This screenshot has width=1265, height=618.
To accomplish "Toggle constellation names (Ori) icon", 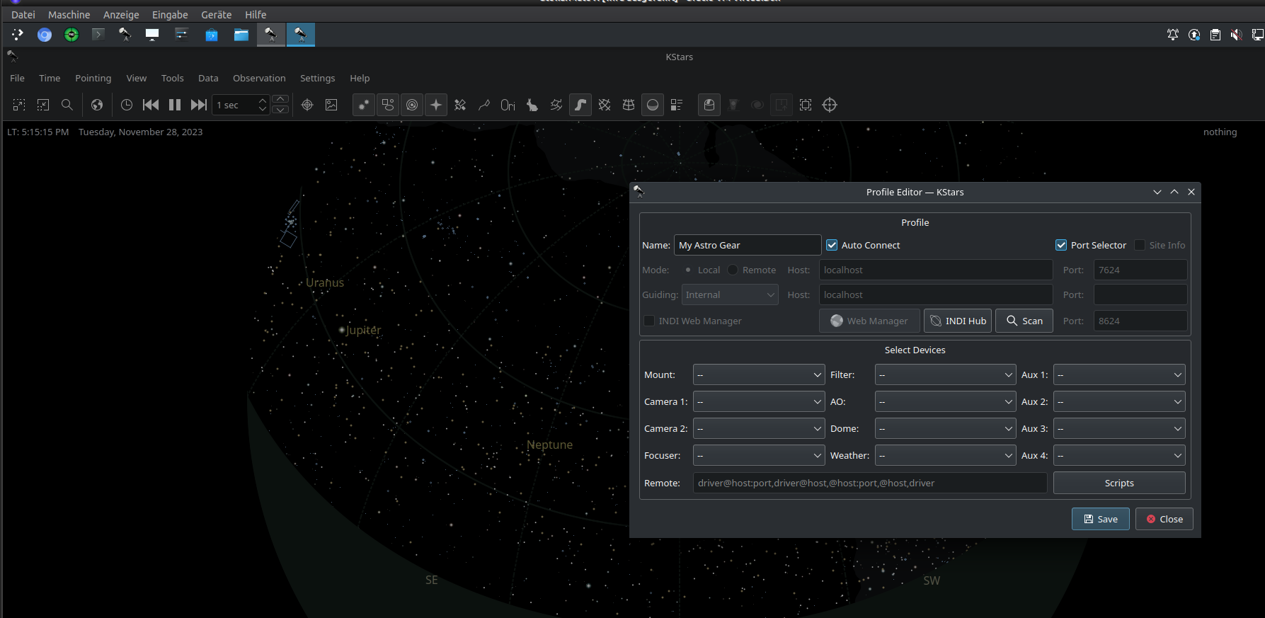I will click(x=508, y=105).
